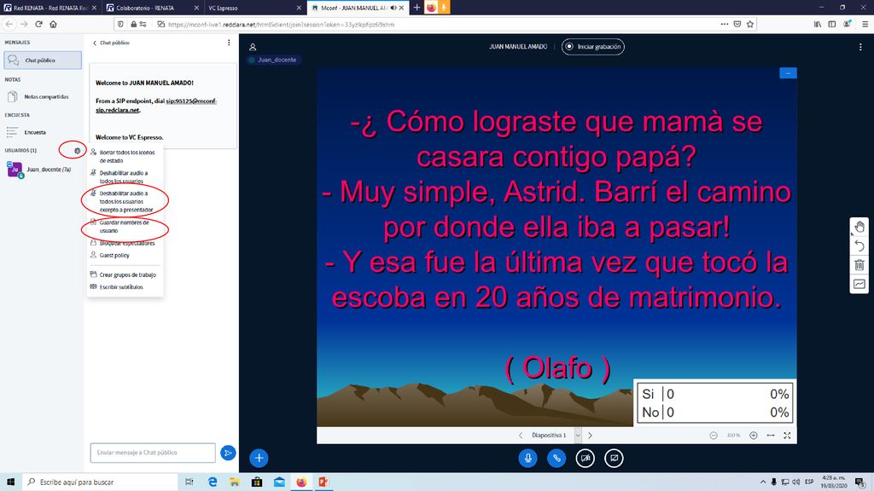Open the taskbar volume control
The width and height of the screenshot is (874, 491).
pyautogui.click(x=796, y=482)
